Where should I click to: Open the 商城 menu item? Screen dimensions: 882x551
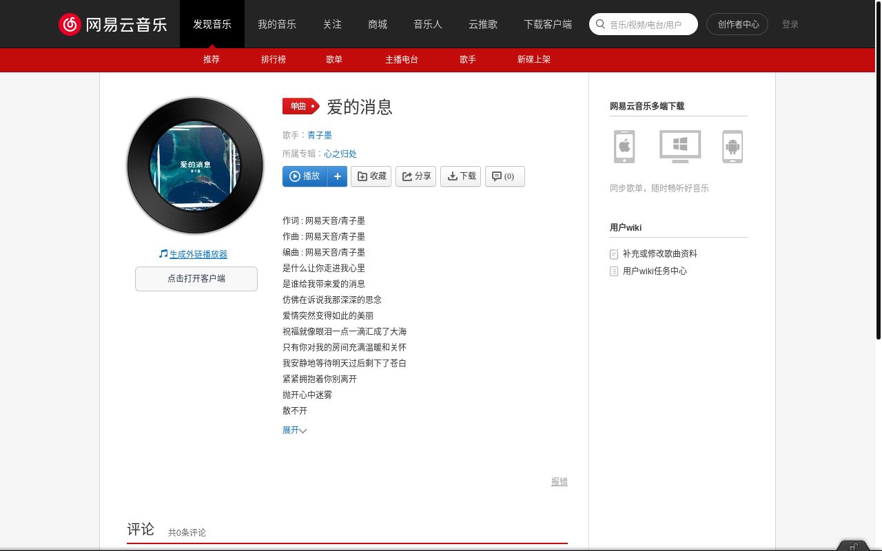377,24
